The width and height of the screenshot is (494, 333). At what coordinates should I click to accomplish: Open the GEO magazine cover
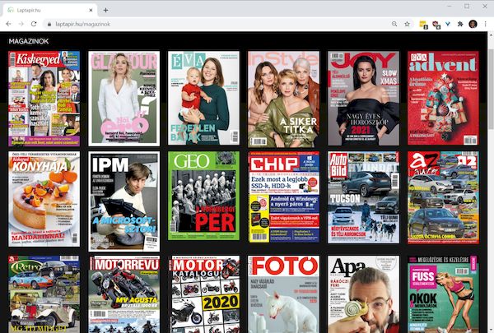204,196
